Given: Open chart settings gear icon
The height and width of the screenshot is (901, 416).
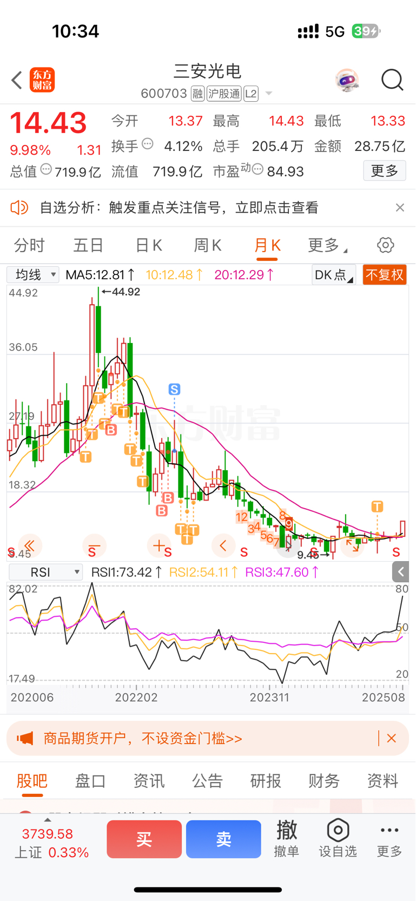Looking at the screenshot, I should point(386,245).
